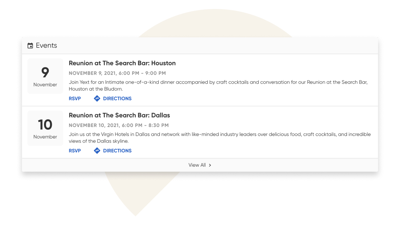
Task: Click the Events section header text
Action: click(46, 46)
